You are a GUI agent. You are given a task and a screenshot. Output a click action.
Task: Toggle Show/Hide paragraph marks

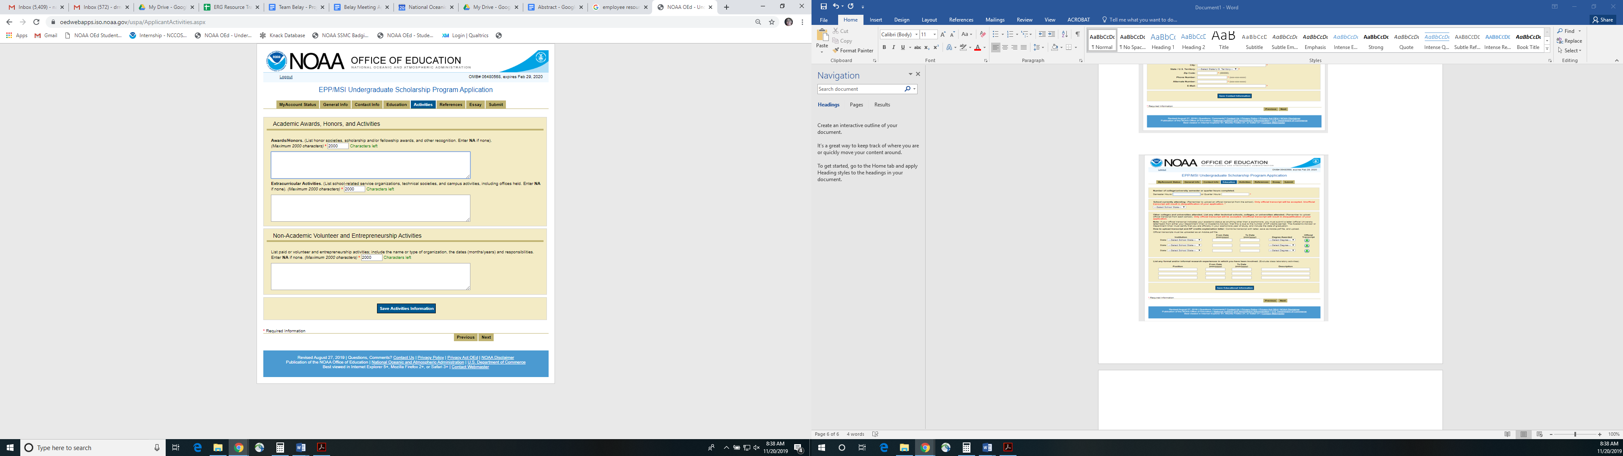(x=1077, y=35)
